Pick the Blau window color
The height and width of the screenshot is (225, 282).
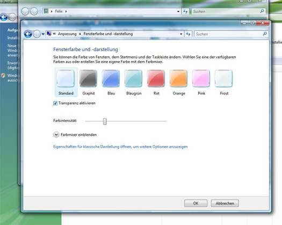pyautogui.click(x=111, y=82)
